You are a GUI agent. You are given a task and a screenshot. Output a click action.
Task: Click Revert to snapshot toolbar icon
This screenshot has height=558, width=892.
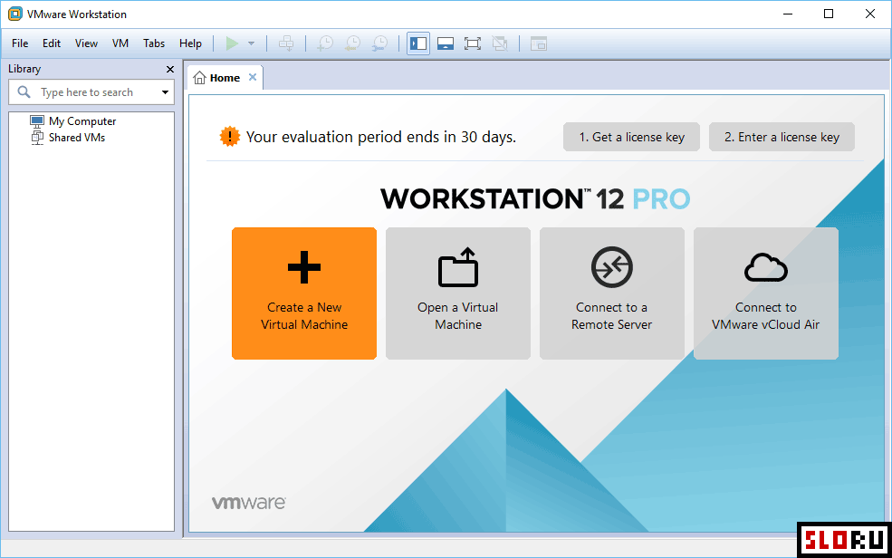pos(352,43)
